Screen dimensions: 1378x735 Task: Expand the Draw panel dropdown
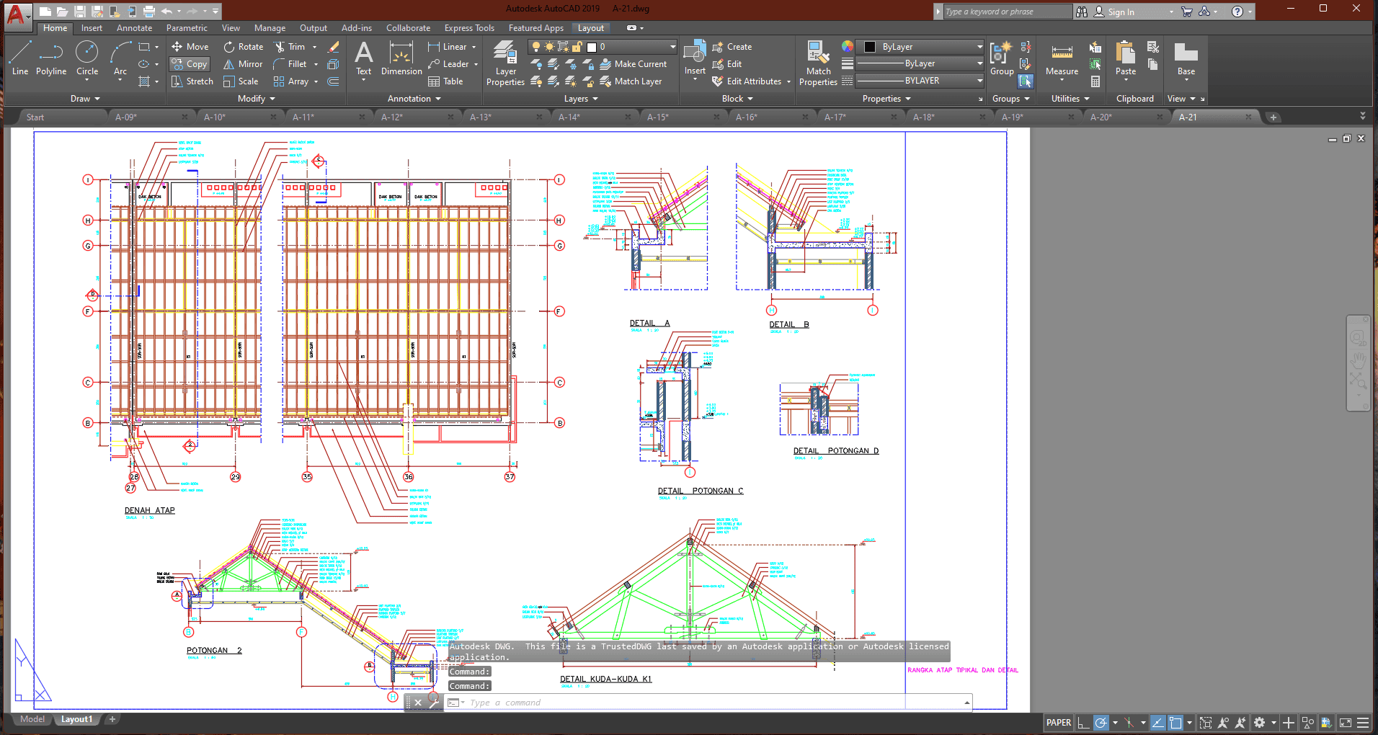[85, 99]
